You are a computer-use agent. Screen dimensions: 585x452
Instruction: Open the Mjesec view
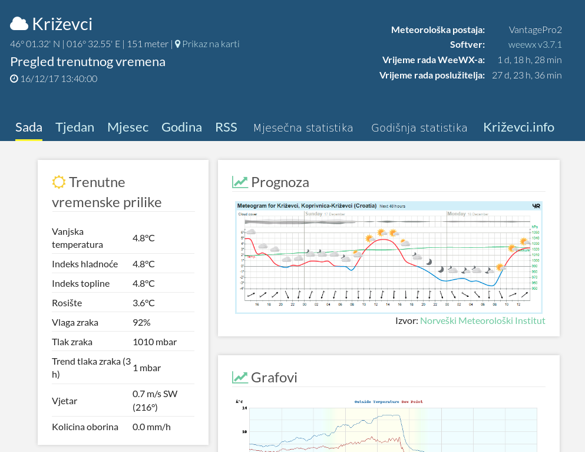tap(128, 127)
